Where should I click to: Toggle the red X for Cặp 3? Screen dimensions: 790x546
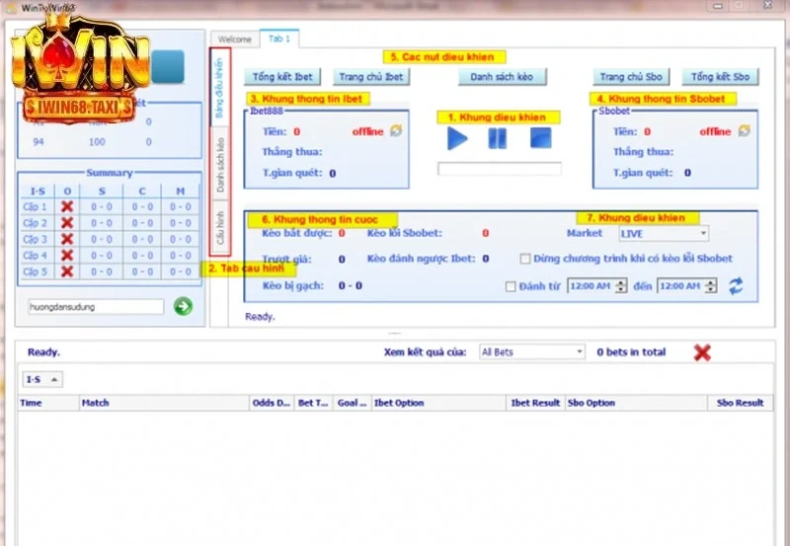pos(67,239)
